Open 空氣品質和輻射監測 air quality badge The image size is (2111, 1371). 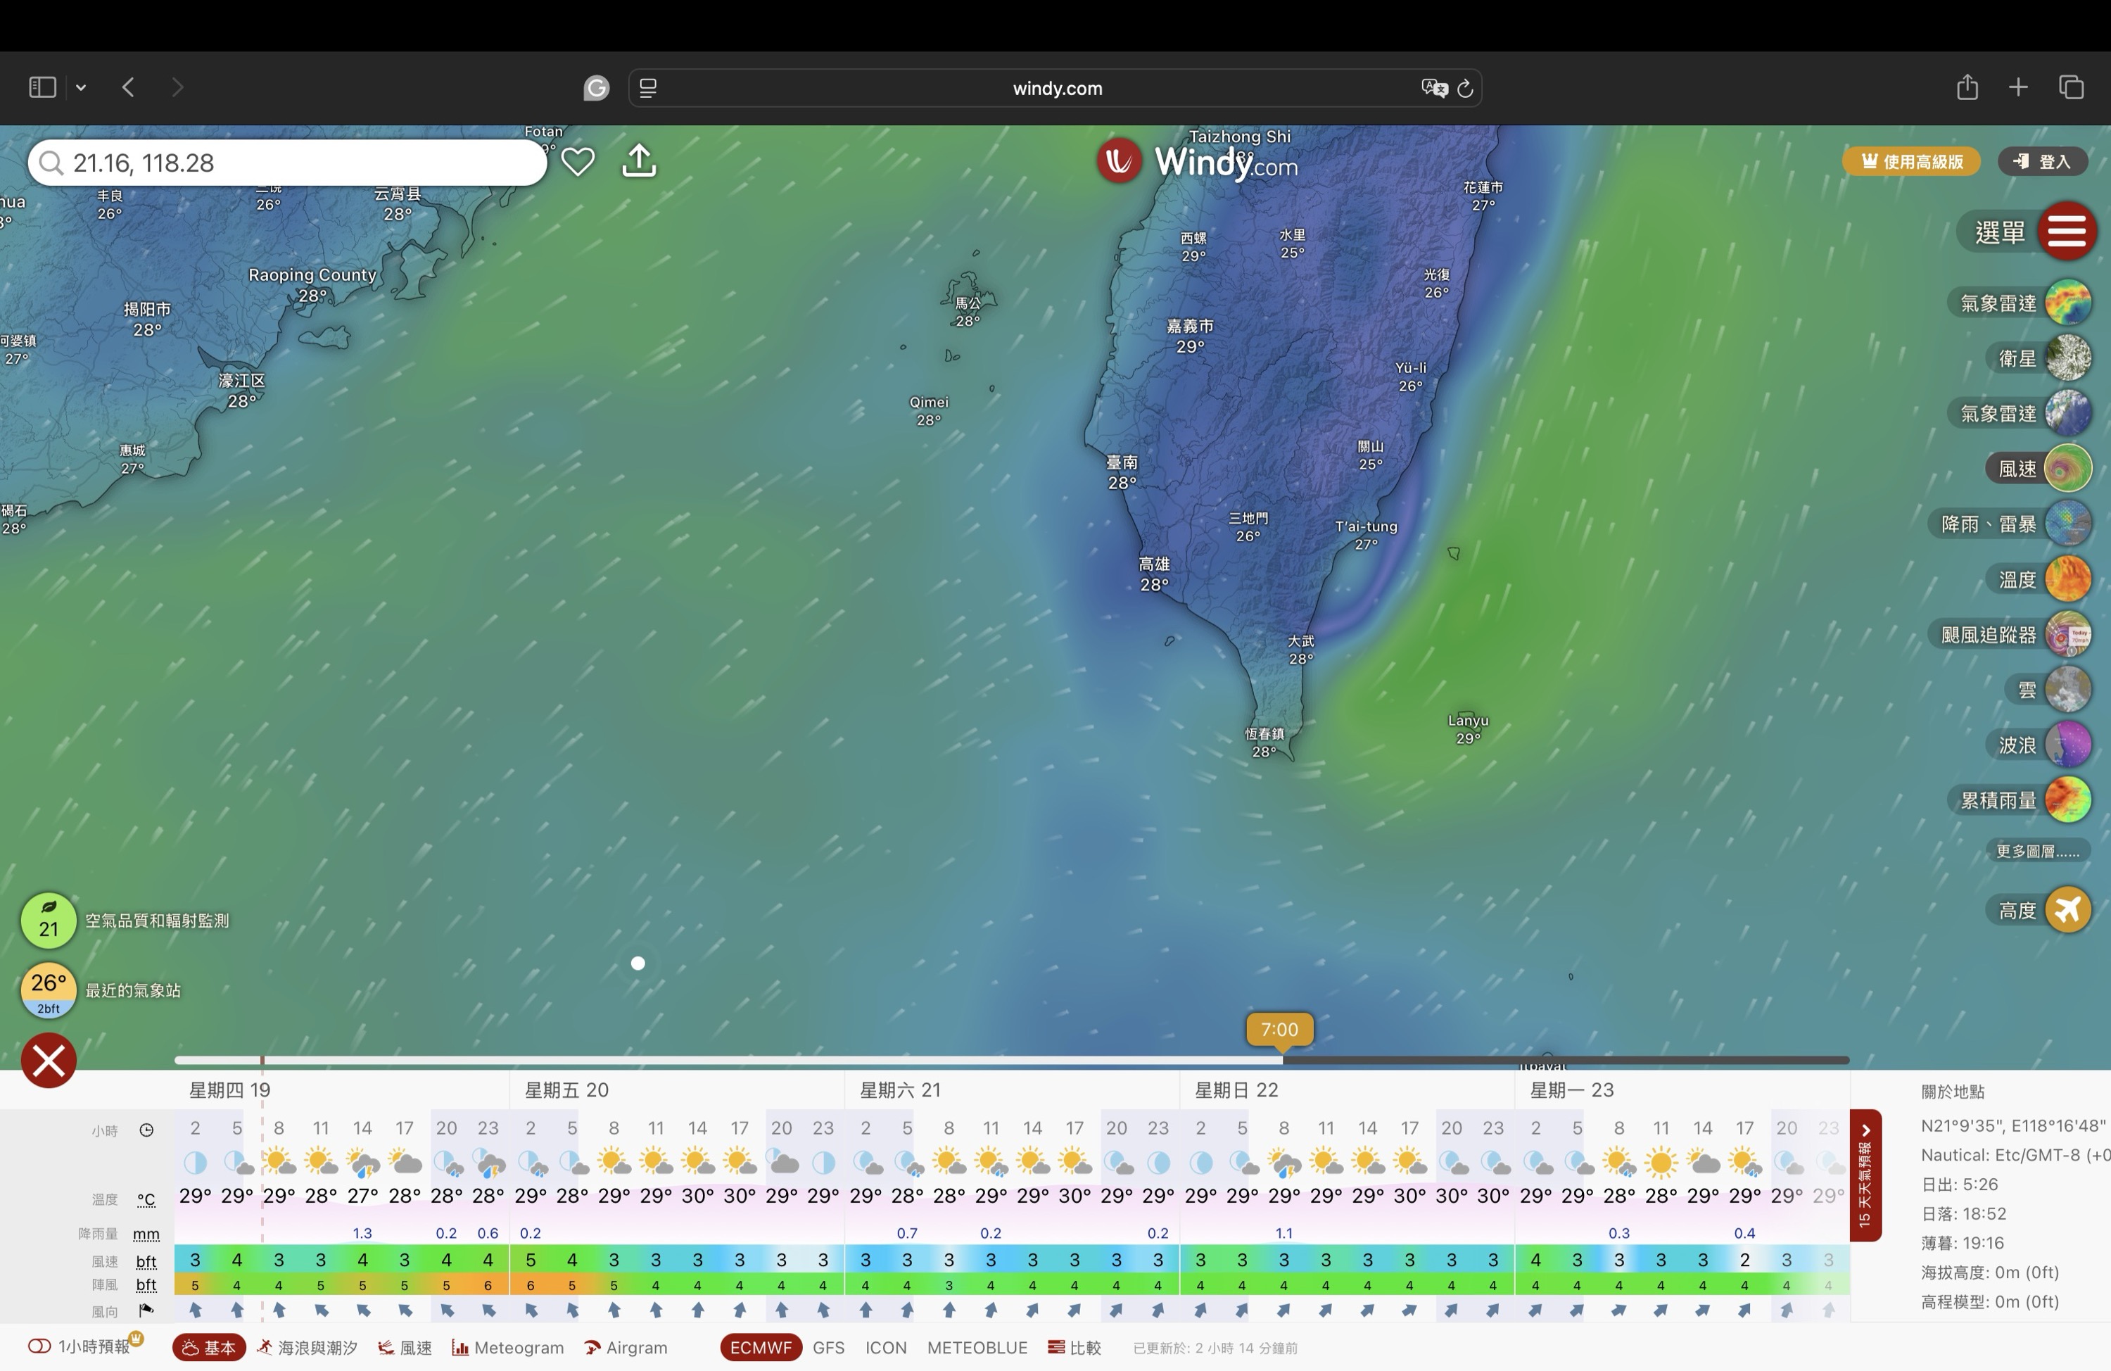click(x=49, y=920)
